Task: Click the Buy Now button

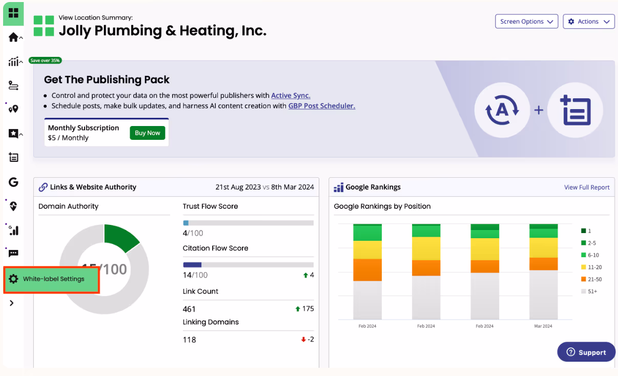Action: tap(148, 133)
